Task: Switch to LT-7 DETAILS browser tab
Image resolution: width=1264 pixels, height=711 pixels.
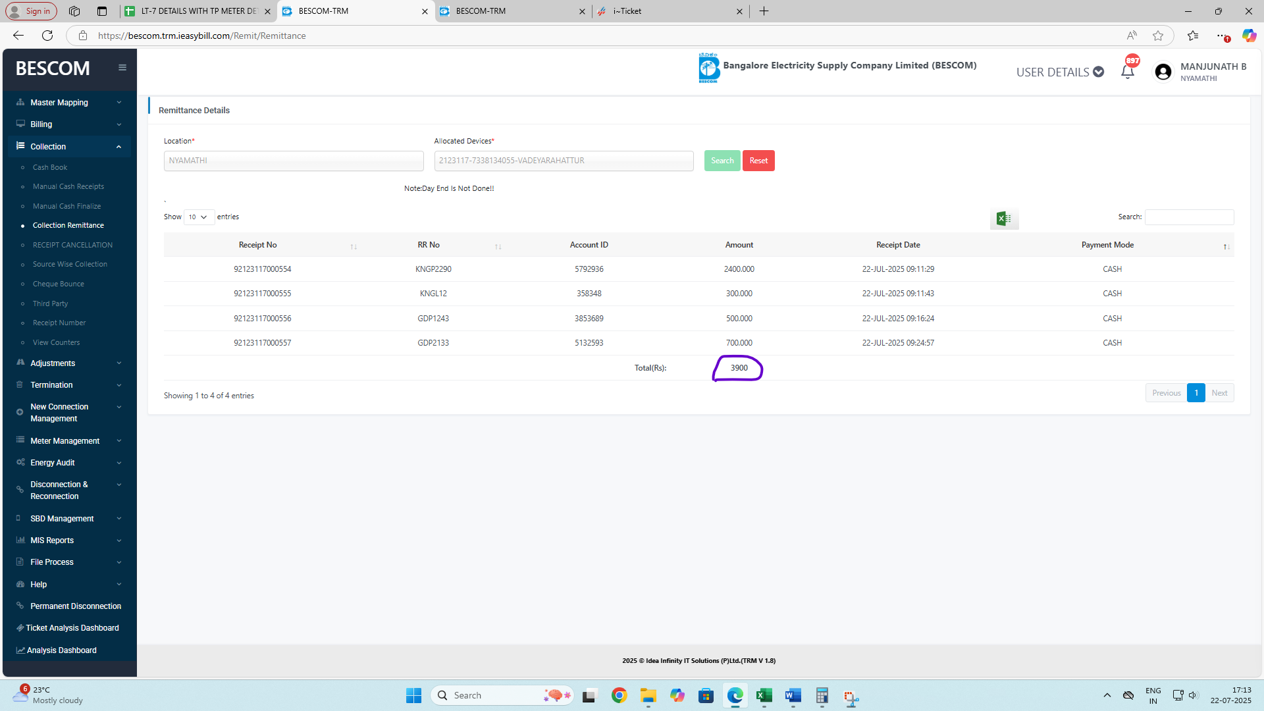Action: tap(198, 11)
